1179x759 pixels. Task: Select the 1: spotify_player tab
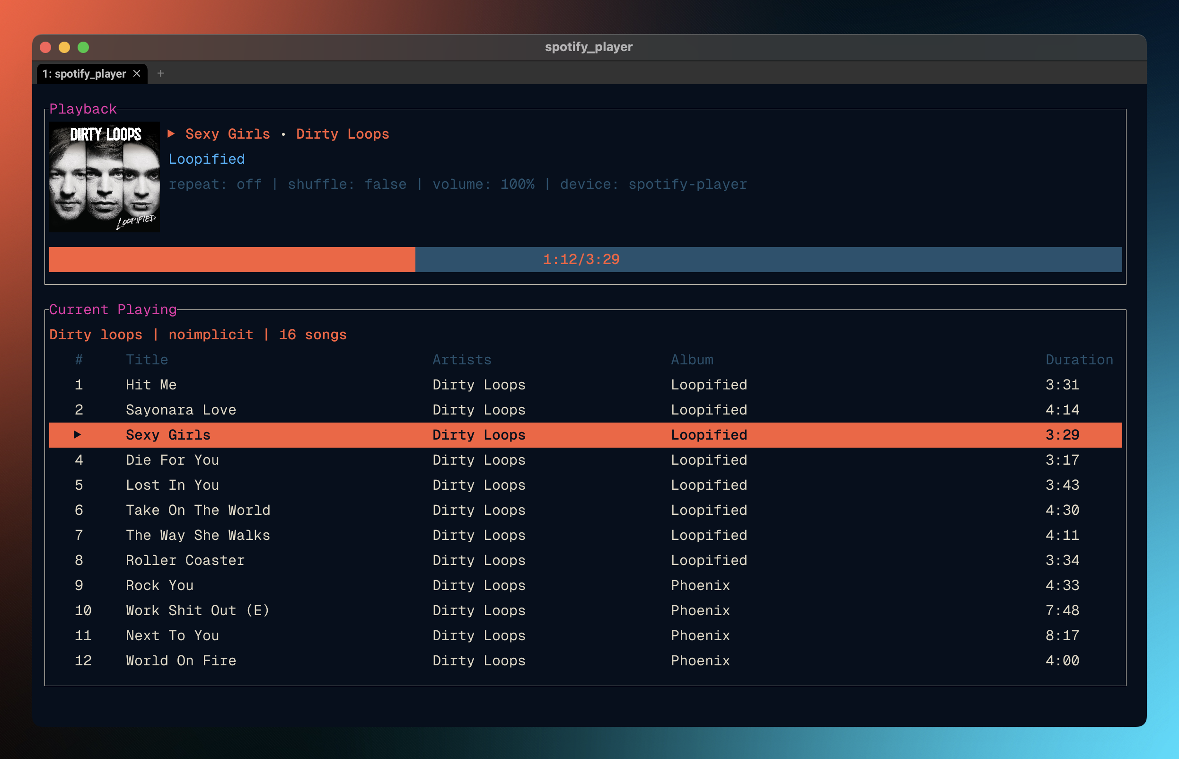click(84, 73)
